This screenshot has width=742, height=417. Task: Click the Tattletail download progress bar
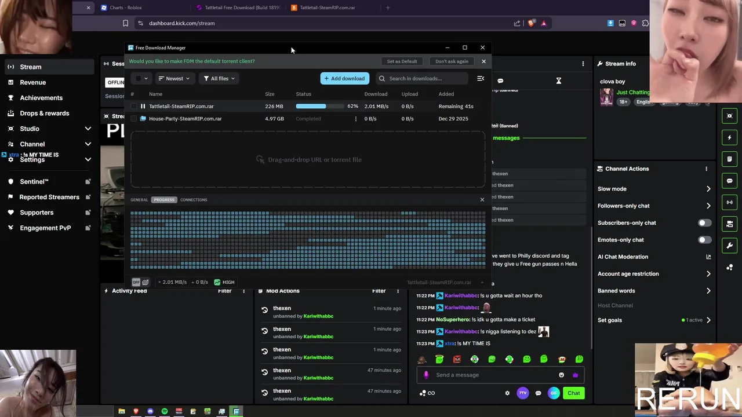point(319,107)
